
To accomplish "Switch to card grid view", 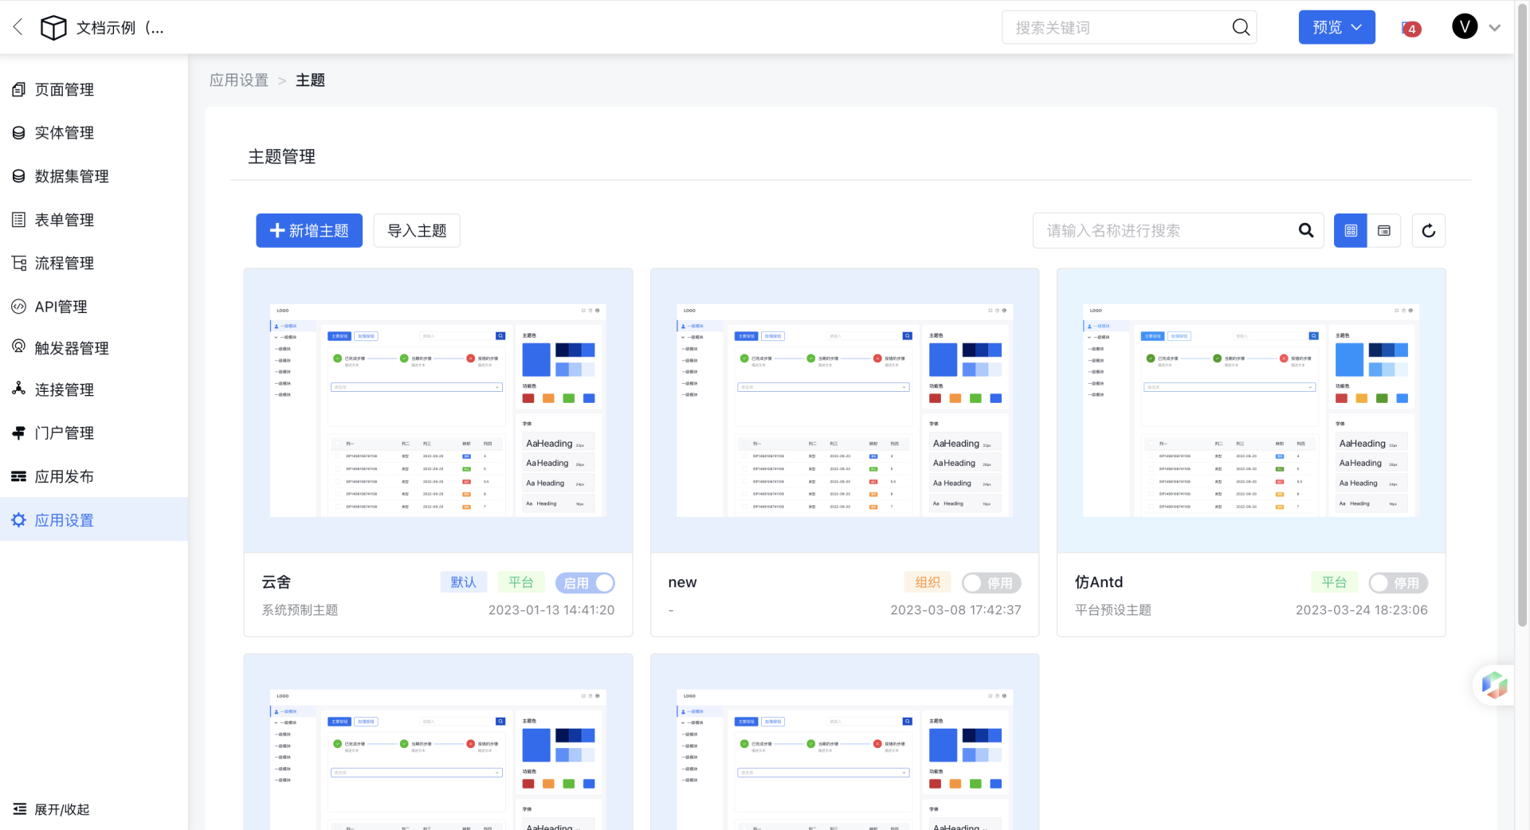I will pos(1351,231).
